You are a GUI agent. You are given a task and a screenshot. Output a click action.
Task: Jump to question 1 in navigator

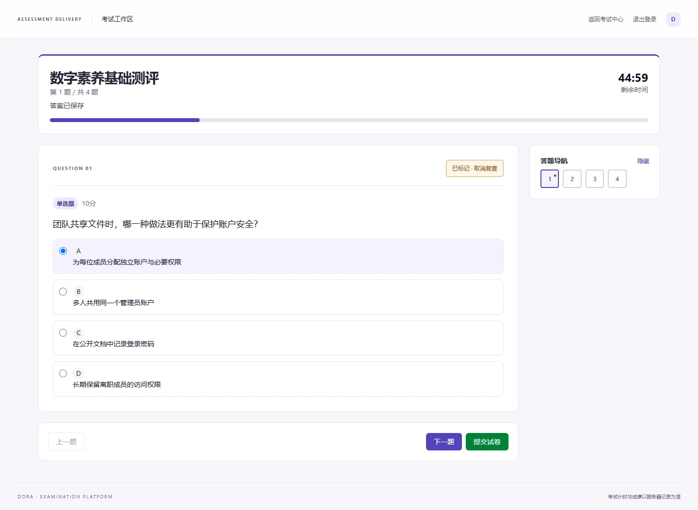550,179
